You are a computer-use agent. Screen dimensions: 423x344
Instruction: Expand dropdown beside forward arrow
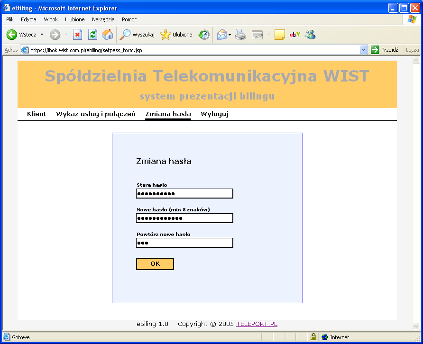pos(66,35)
